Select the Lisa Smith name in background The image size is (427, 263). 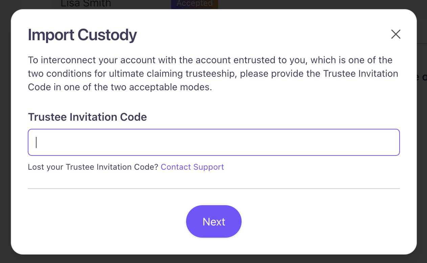click(86, 4)
